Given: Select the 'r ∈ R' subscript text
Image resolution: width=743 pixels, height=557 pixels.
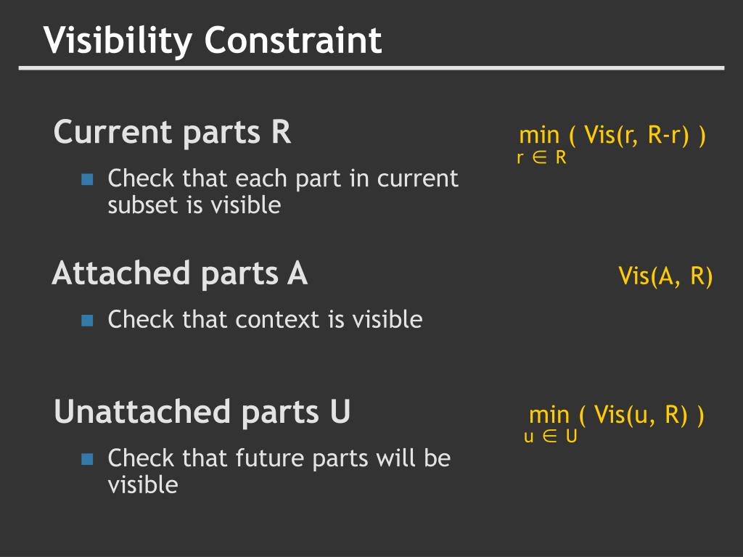Looking at the screenshot, I should [541, 157].
